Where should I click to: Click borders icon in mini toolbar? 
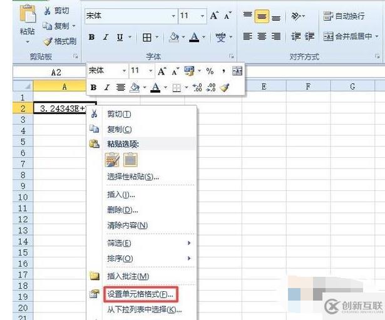tap(177, 88)
